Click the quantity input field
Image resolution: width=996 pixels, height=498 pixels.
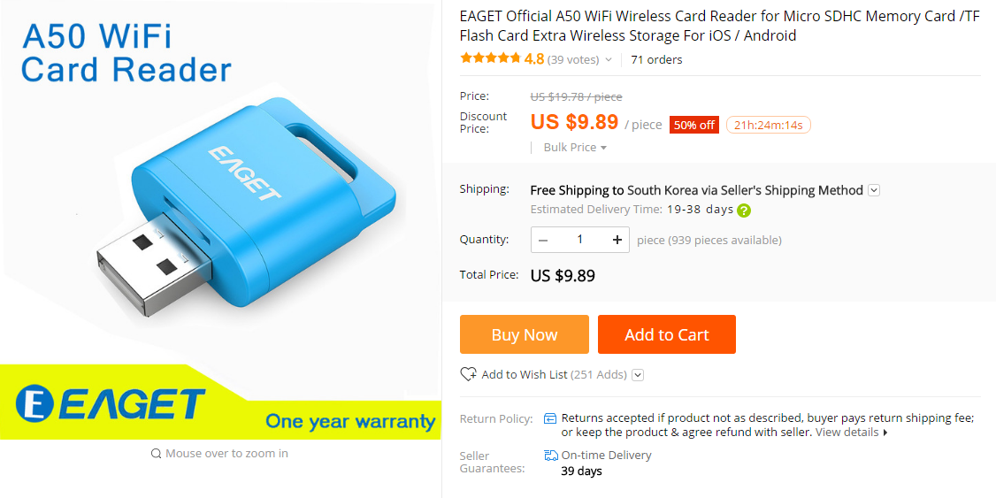pos(580,240)
